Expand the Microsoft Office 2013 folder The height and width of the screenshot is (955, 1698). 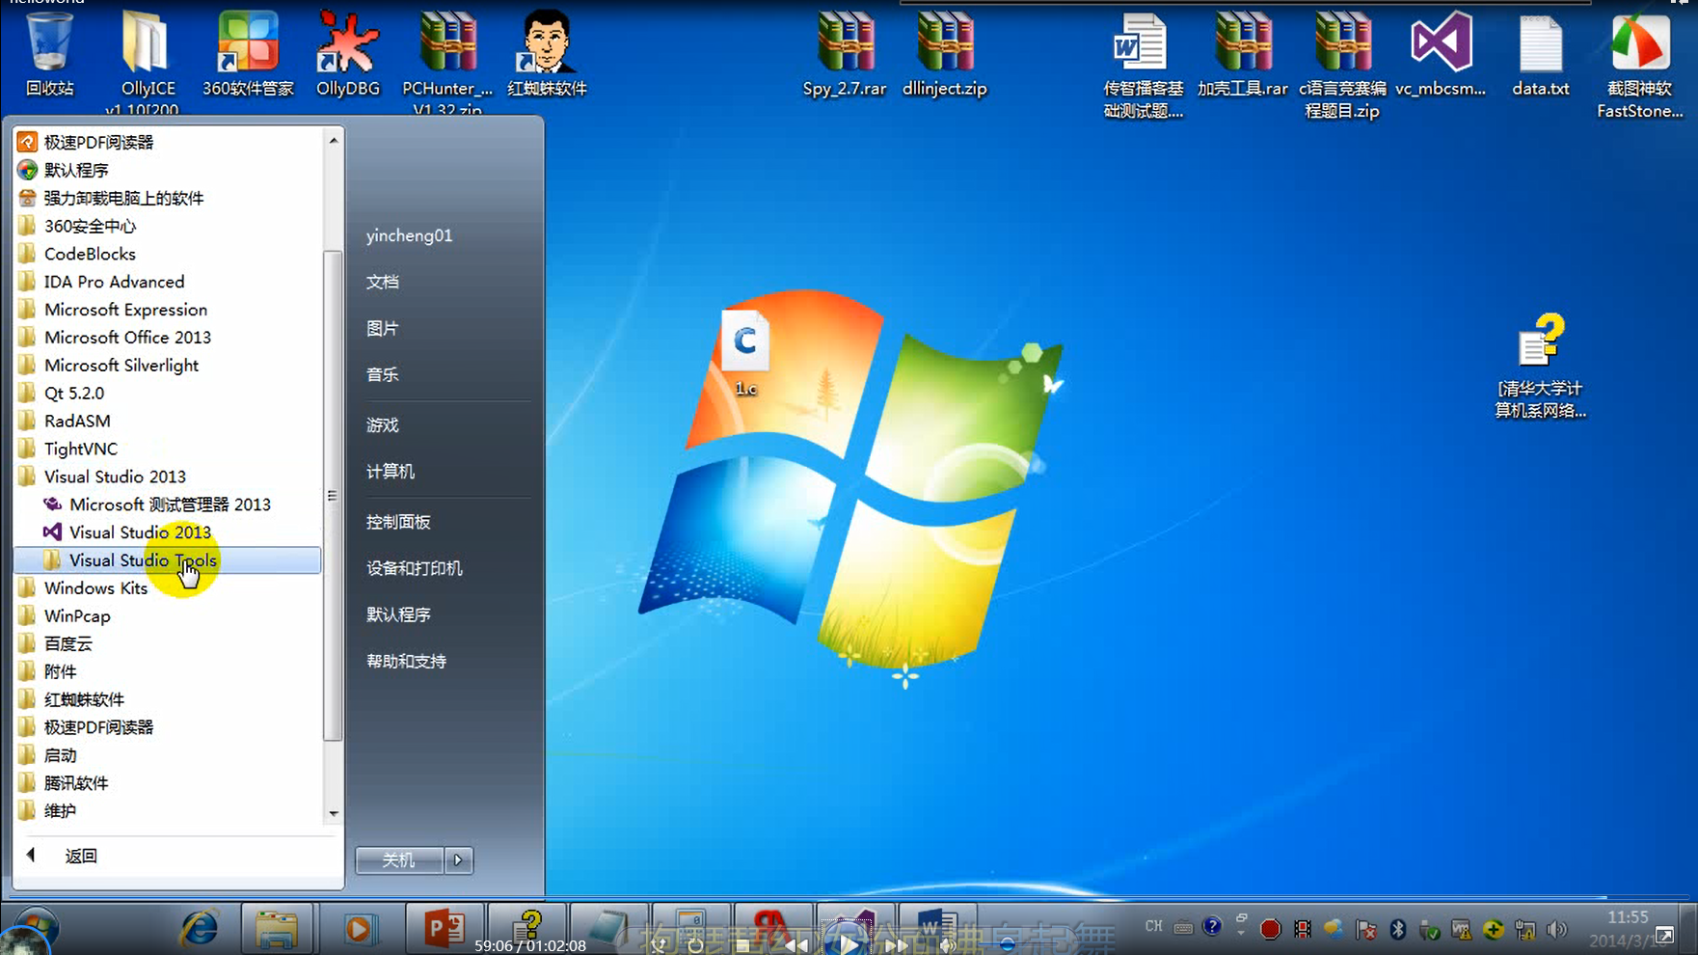point(168,338)
